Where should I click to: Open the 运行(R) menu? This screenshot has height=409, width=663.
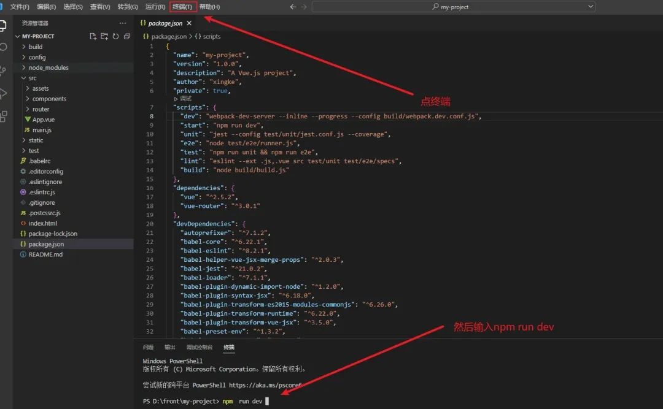(x=155, y=7)
